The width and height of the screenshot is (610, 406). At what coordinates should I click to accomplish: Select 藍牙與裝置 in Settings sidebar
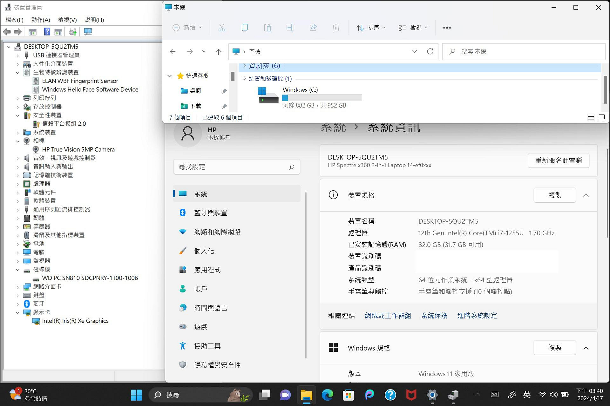click(237, 213)
